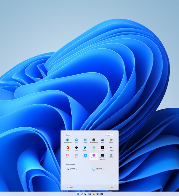
Task: Open the Twitter app
Action: (85, 155)
